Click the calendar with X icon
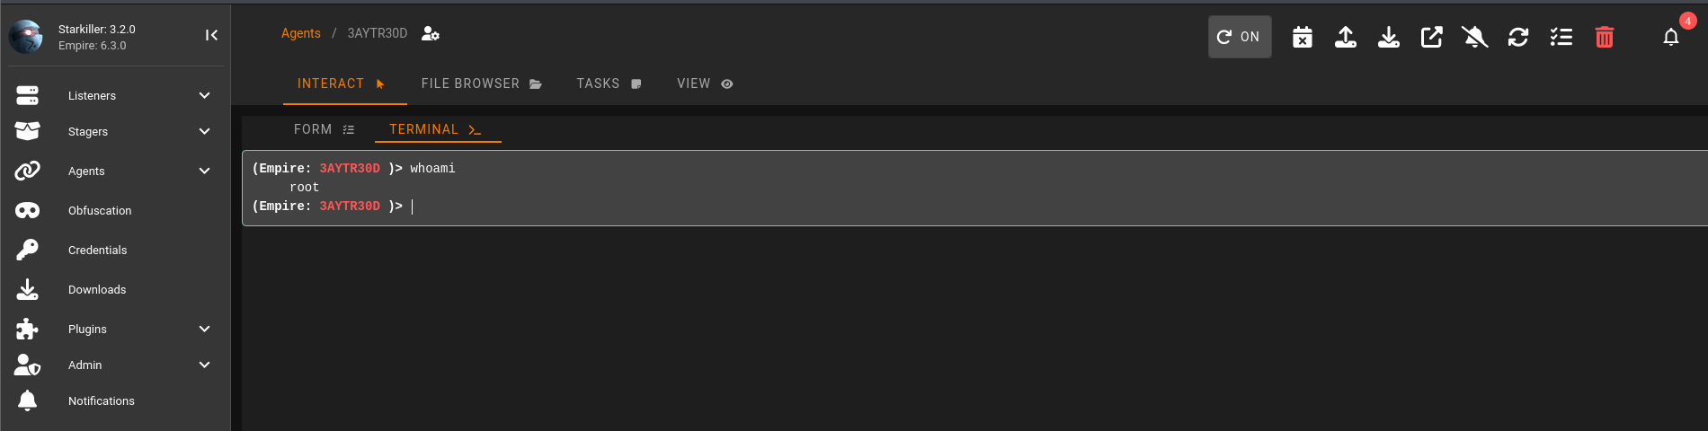The height and width of the screenshot is (431, 1708). tap(1302, 37)
